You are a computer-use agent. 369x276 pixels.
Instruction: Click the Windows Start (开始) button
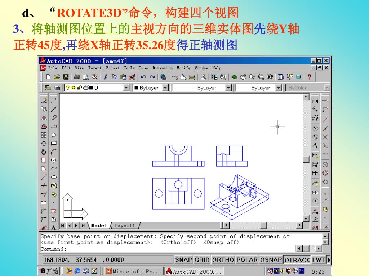point(49,271)
